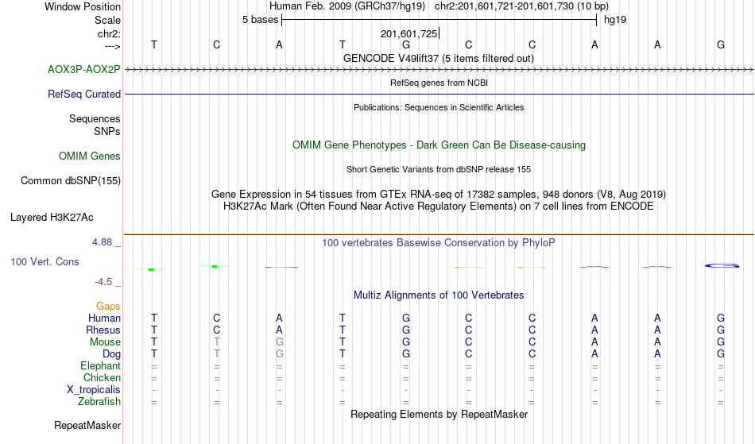Open the Layered H3K27Ac track label
The width and height of the screenshot is (755, 444).
click(x=52, y=217)
